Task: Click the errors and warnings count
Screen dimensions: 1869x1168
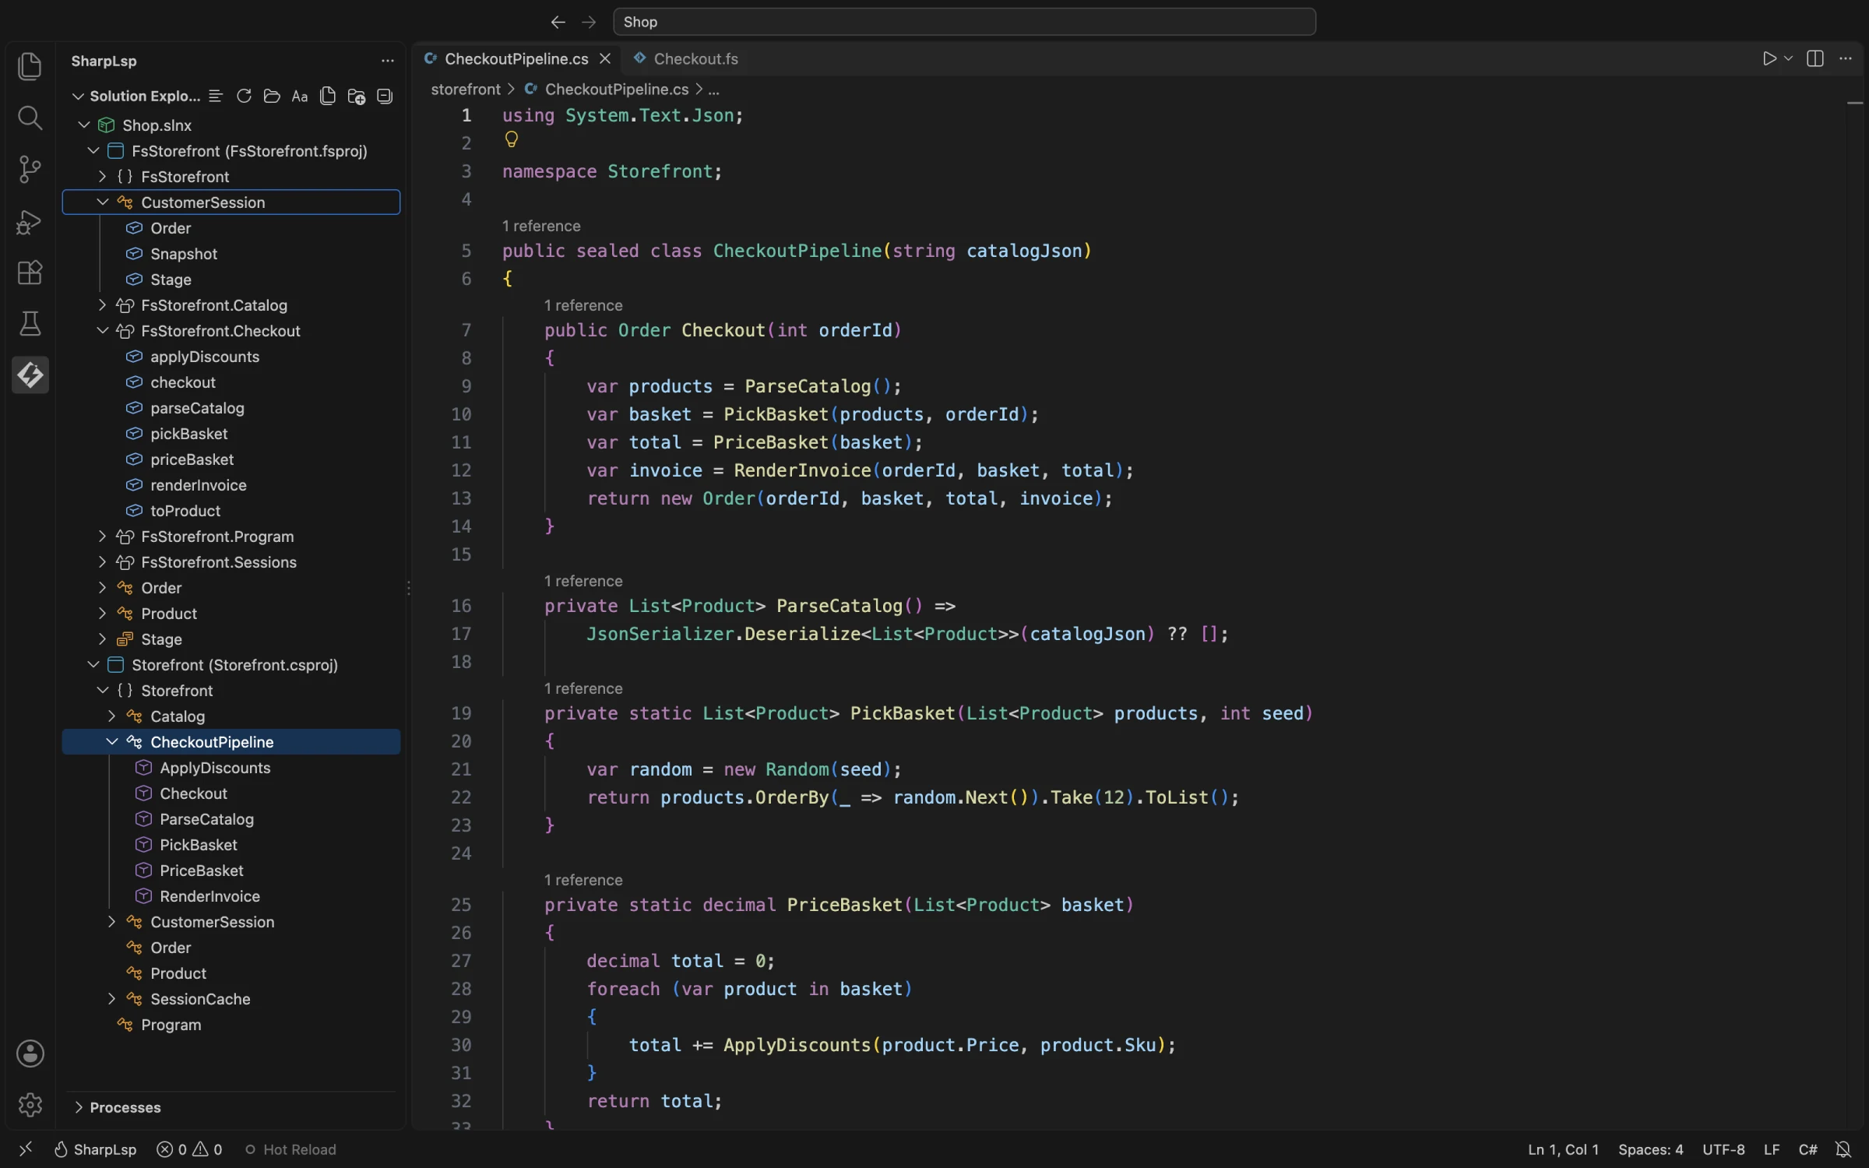Action: (x=190, y=1149)
